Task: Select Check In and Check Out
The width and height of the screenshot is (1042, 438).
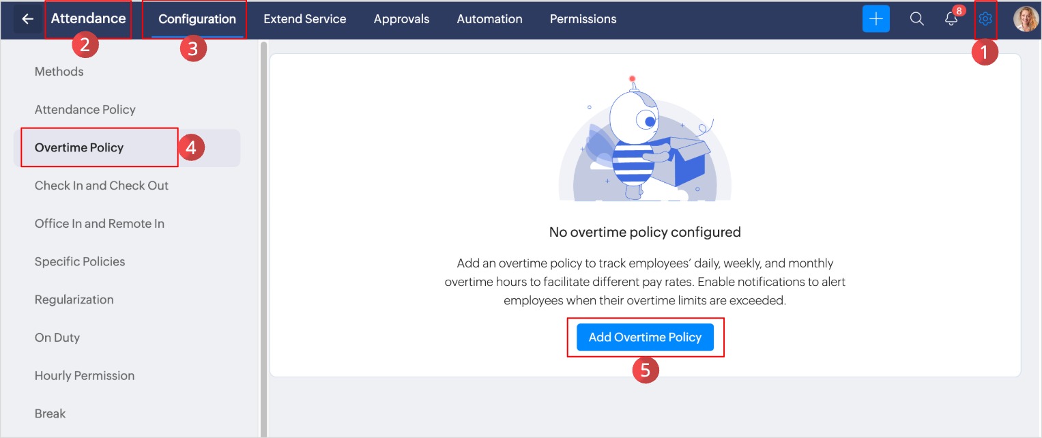Action: point(102,186)
